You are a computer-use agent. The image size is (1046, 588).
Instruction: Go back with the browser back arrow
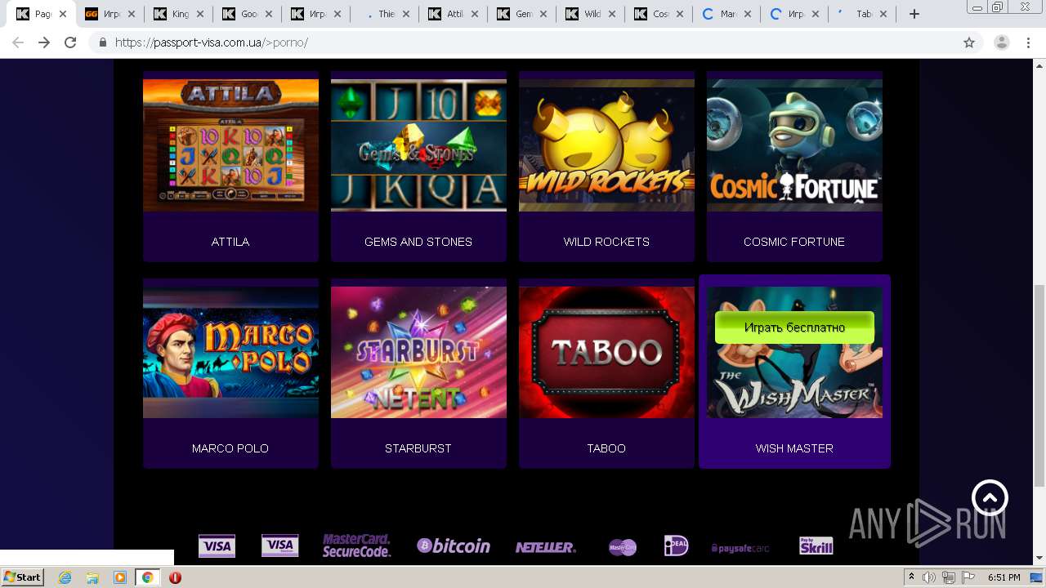[18, 42]
